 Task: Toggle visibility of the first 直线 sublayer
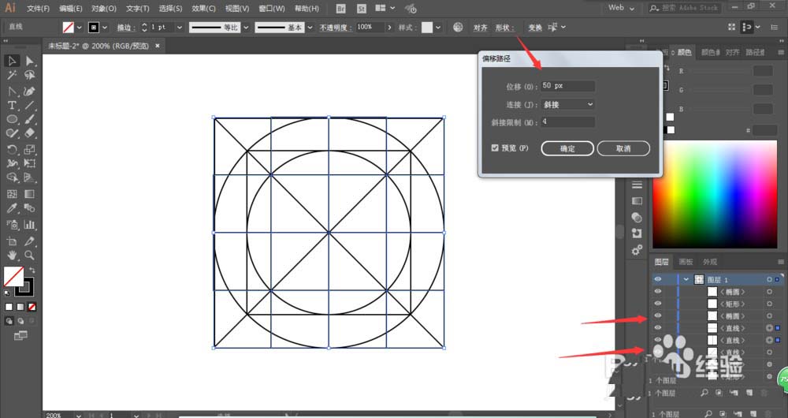(658, 327)
